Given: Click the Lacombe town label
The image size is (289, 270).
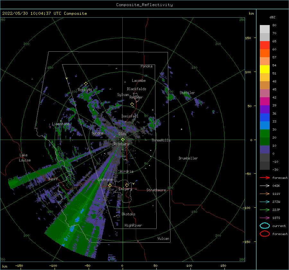Looking at the screenshot, I should (x=139, y=81).
